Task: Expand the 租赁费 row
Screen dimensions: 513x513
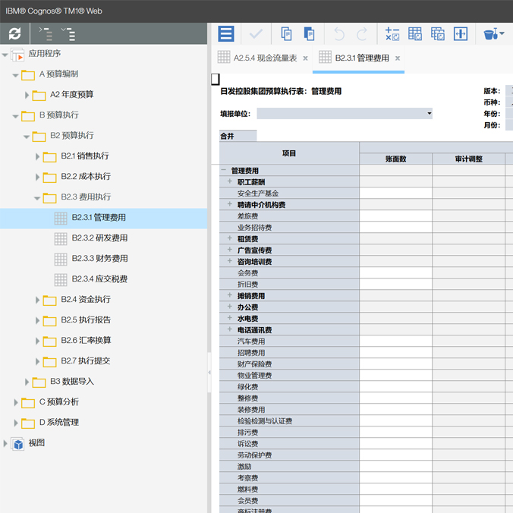Action: [x=230, y=238]
